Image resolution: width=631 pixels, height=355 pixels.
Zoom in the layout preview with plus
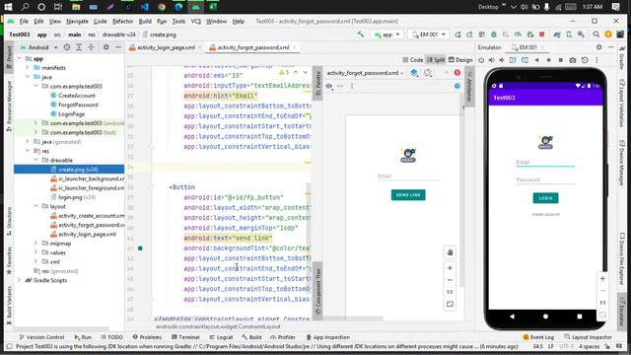point(450,268)
